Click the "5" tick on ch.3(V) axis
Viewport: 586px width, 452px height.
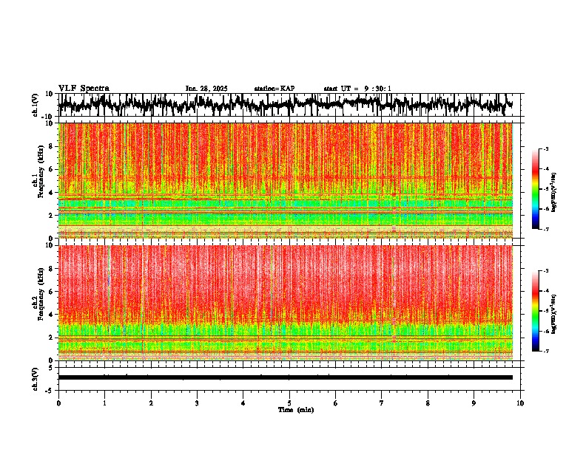[51, 368]
